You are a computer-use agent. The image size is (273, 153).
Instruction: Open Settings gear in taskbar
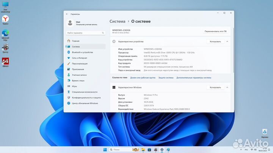pos(162,150)
